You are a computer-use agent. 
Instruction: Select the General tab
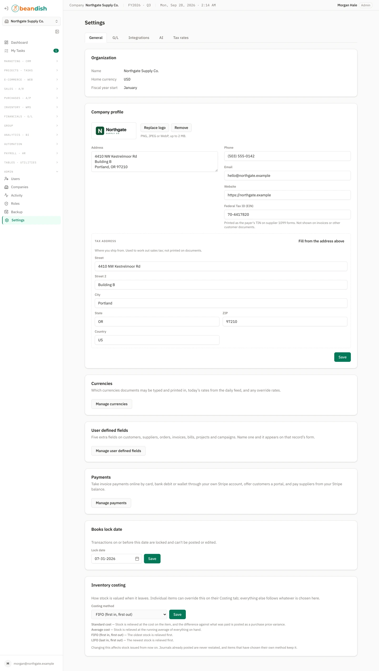96,38
